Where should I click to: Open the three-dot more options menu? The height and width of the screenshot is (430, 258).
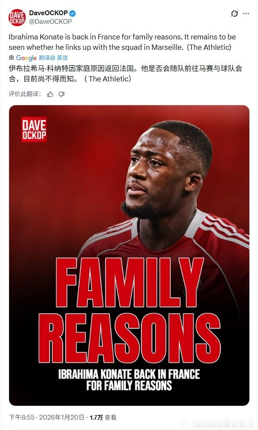click(246, 13)
